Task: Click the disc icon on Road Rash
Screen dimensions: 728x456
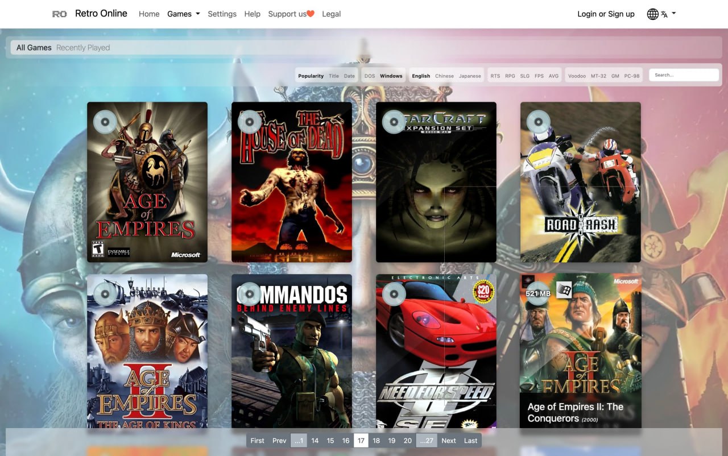Action: tap(538, 122)
